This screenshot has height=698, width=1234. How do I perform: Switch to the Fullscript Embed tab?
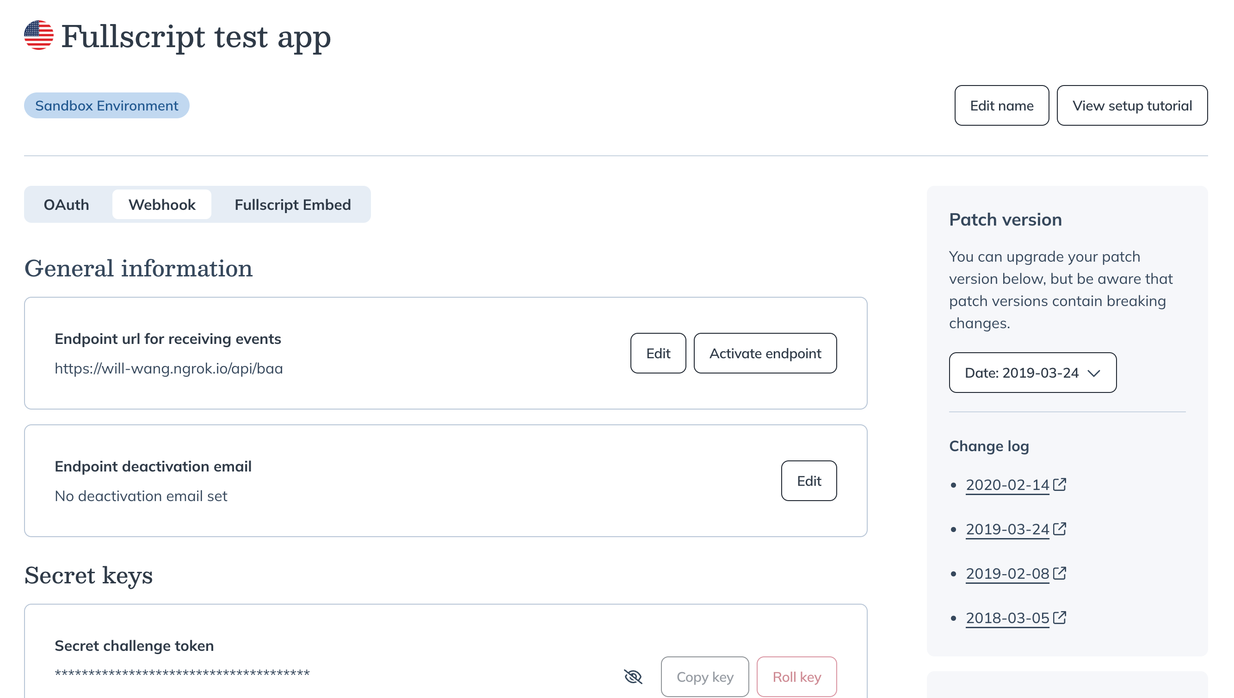[x=293, y=205]
